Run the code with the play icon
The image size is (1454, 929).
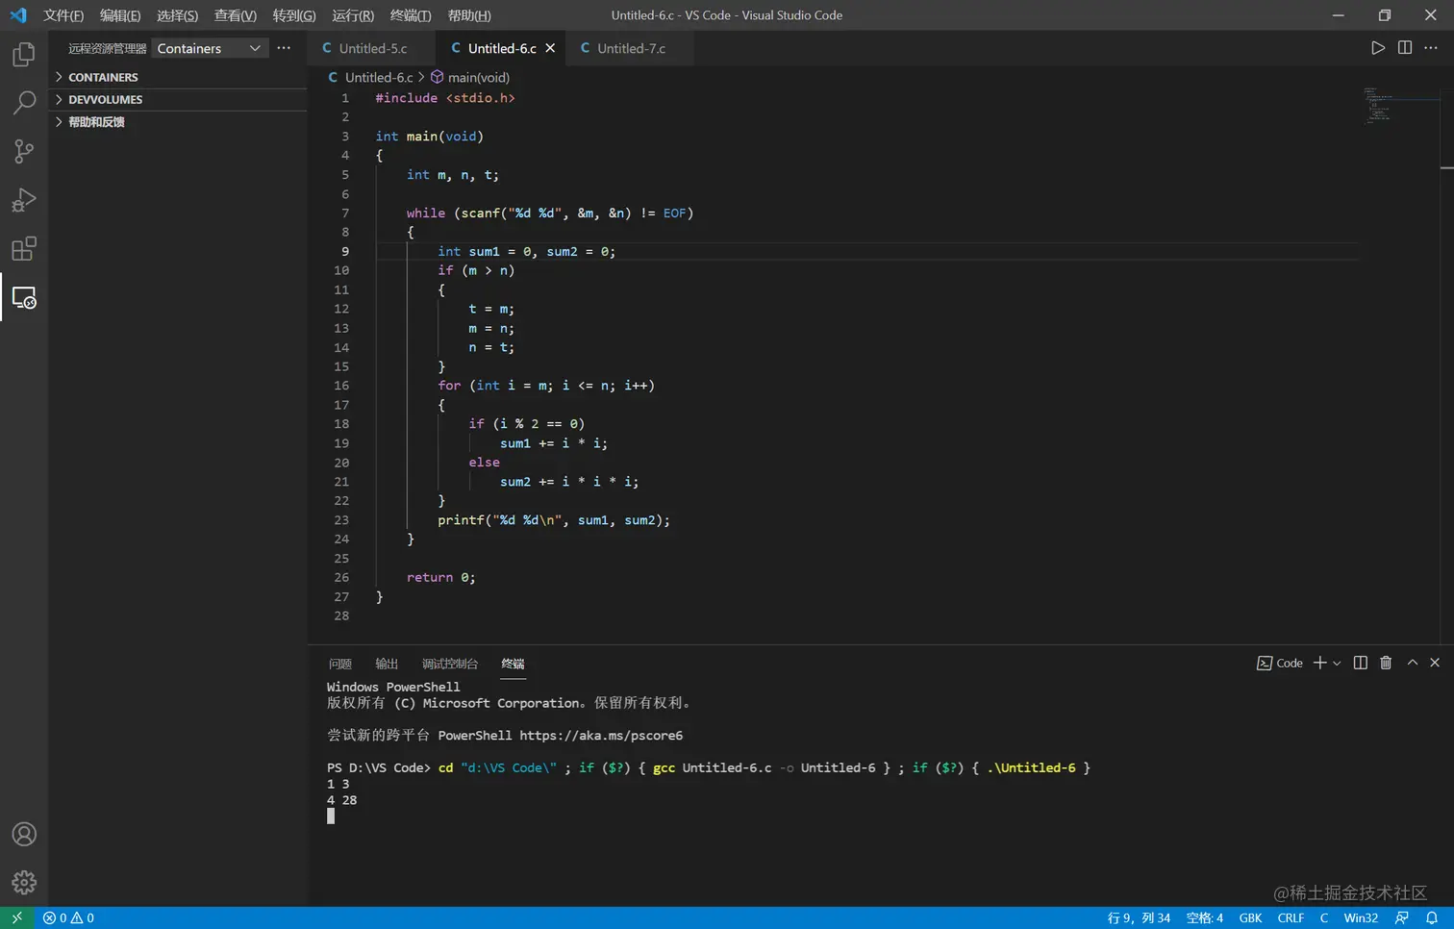coord(1378,48)
